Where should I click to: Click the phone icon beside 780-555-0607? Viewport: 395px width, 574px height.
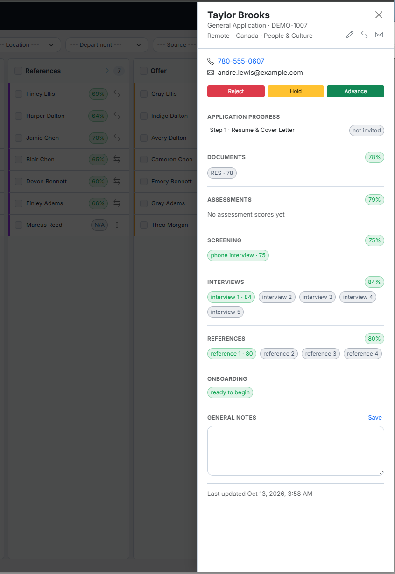tap(211, 61)
